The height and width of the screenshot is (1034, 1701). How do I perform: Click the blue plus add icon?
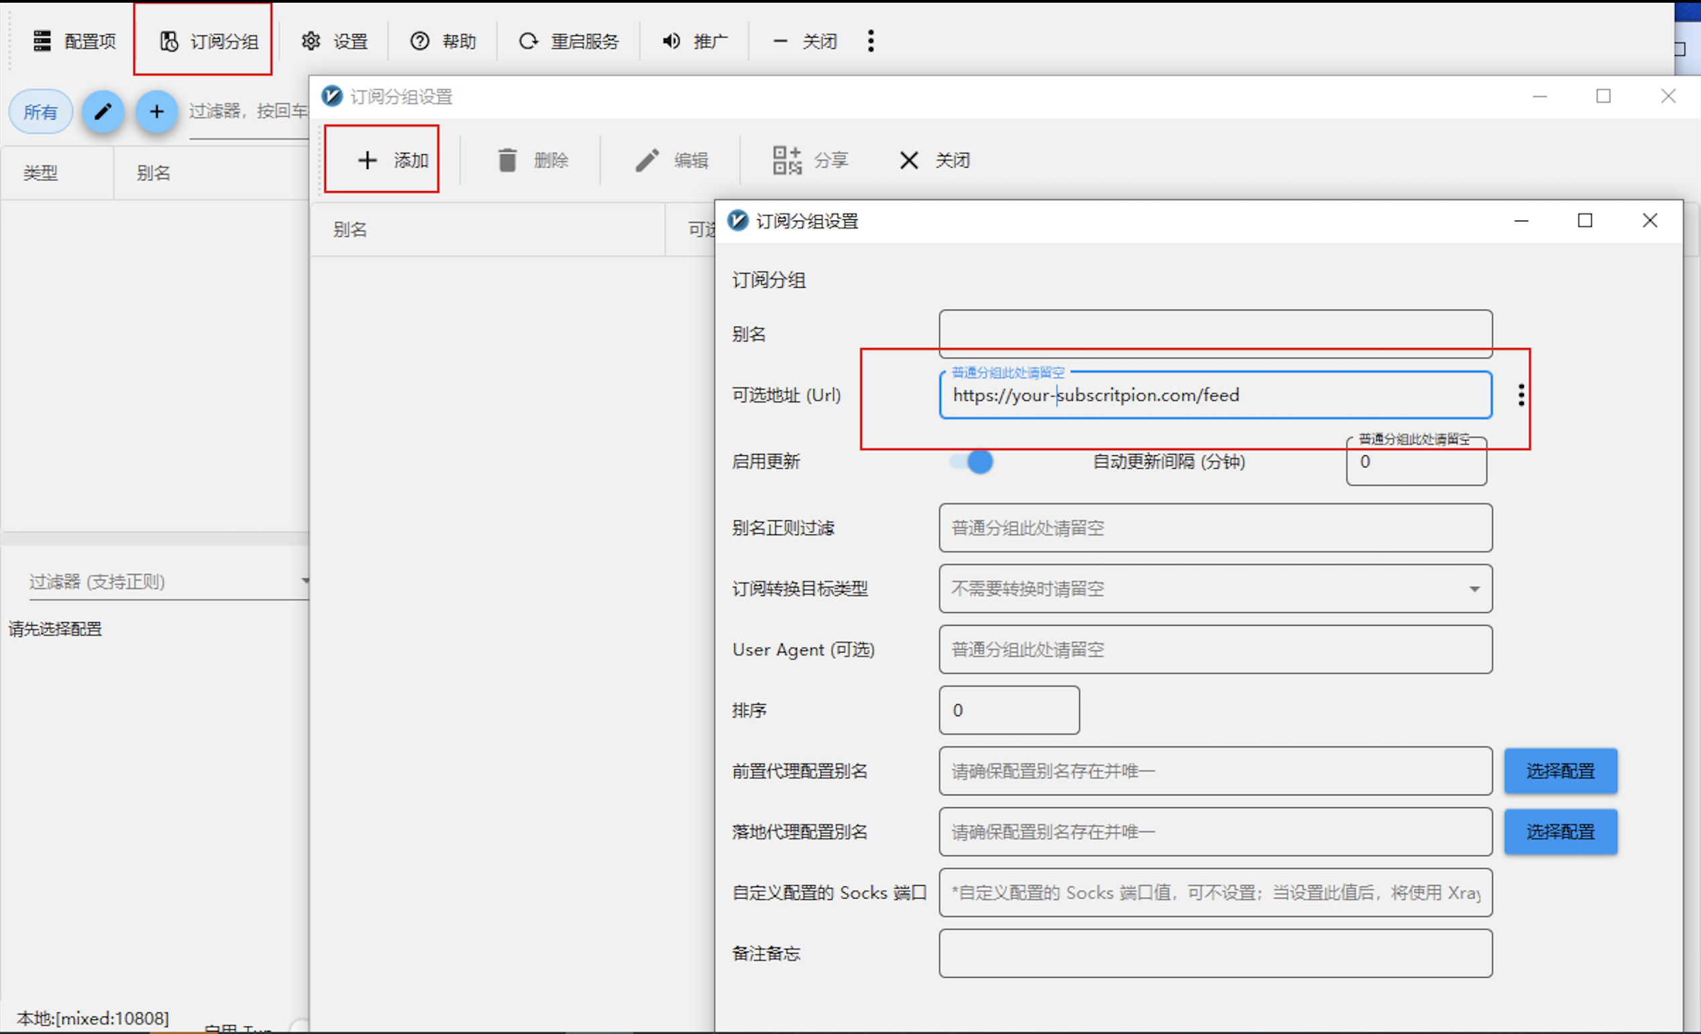(x=157, y=111)
